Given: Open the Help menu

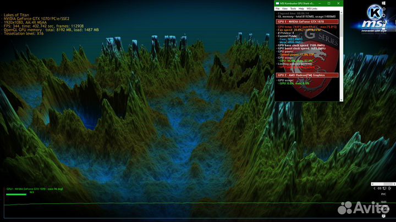Looking at the screenshot, I should point(302,9).
